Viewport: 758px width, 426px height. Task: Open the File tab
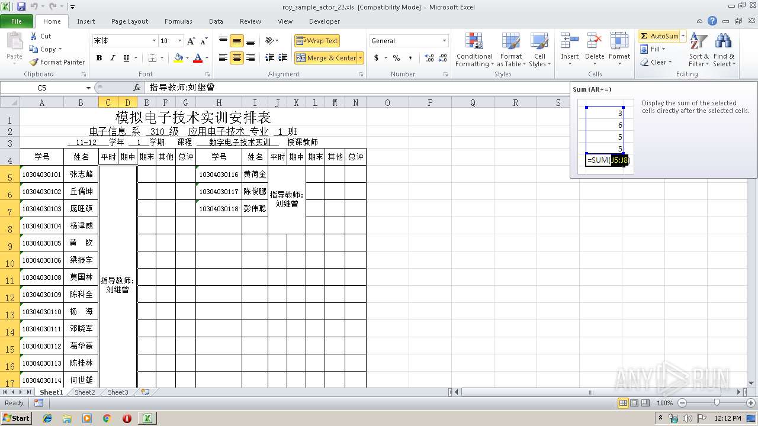click(17, 21)
